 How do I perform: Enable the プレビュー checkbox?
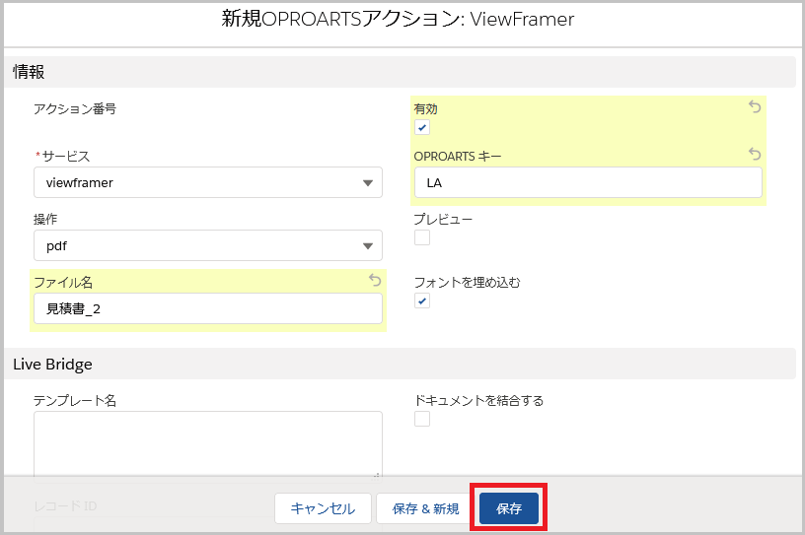422,237
